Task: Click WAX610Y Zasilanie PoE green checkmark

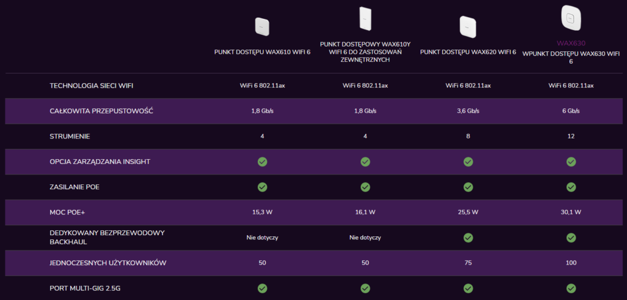Action: [365, 187]
